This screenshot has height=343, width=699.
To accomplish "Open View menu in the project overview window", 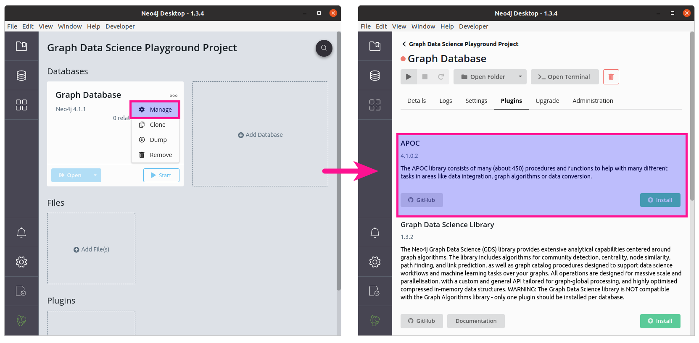I will (x=46, y=26).
